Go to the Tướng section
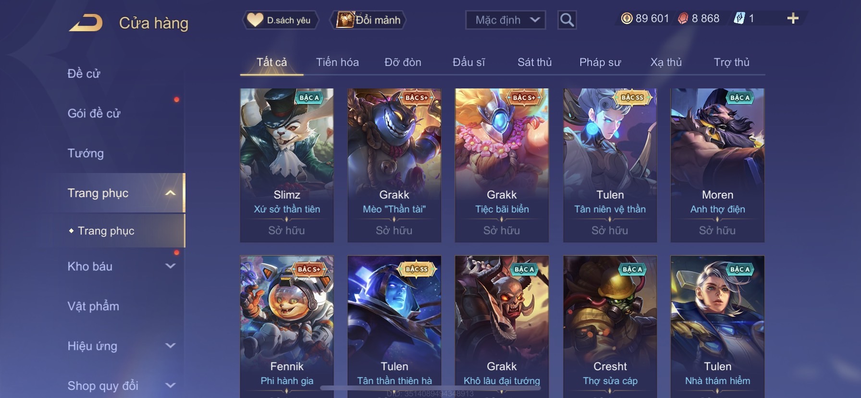861x398 pixels. pos(86,153)
